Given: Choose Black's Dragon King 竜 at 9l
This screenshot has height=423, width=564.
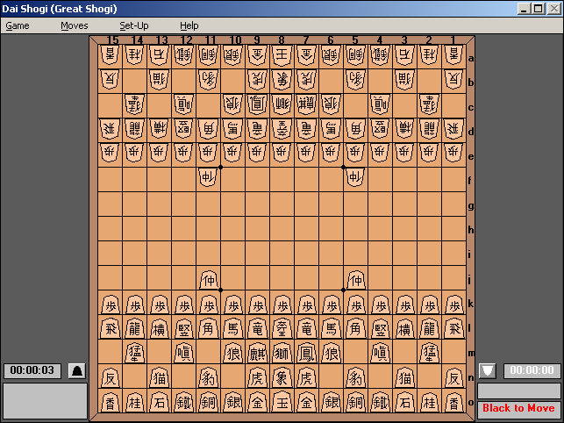Looking at the screenshot, I should 257,328.
